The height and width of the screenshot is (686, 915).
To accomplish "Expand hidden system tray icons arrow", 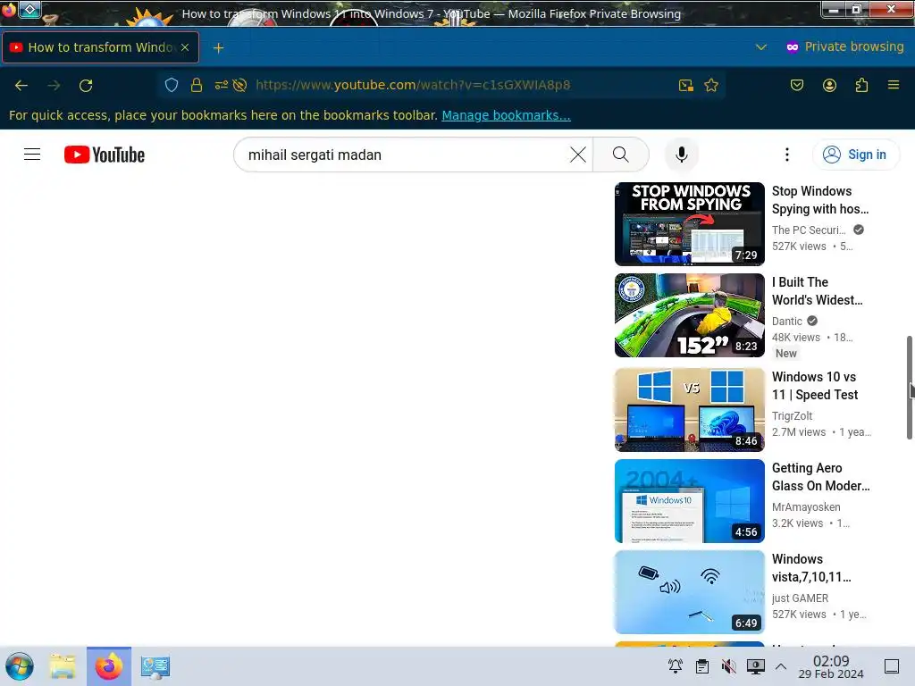I will 781,666.
